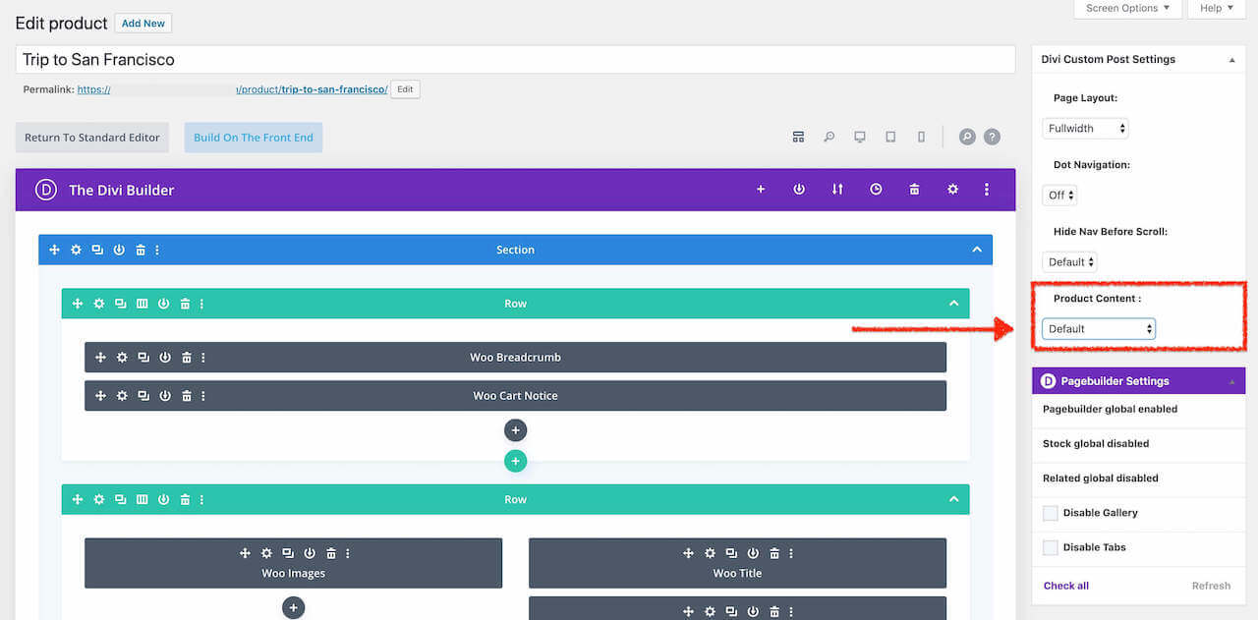
Task: Click the green add row plus button
Action: 515,461
